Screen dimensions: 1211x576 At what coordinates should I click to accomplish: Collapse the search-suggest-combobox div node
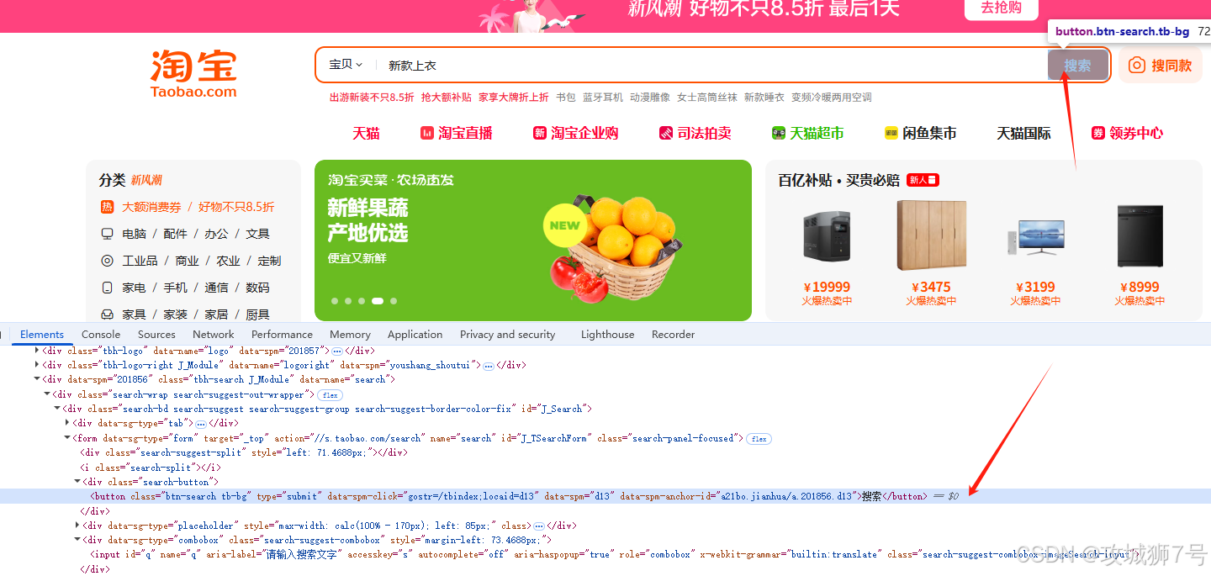(77, 540)
